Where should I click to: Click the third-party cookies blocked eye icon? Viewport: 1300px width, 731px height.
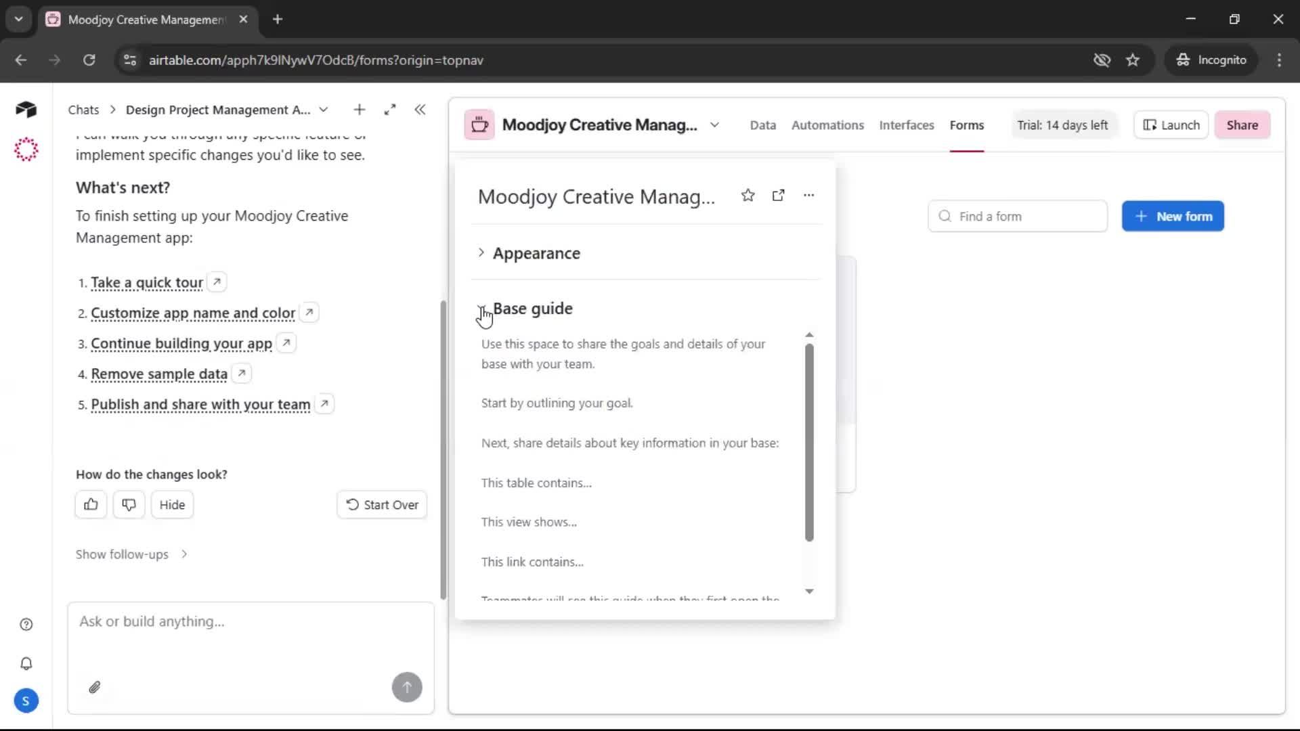pyautogui.click(x=1102, y=60)
